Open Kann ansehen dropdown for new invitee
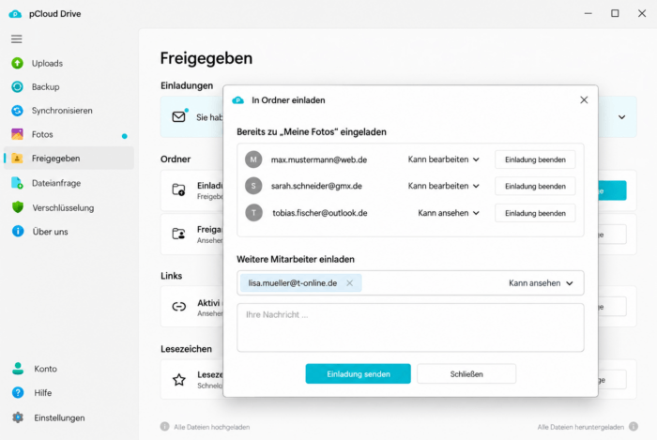 click(541, 283)
